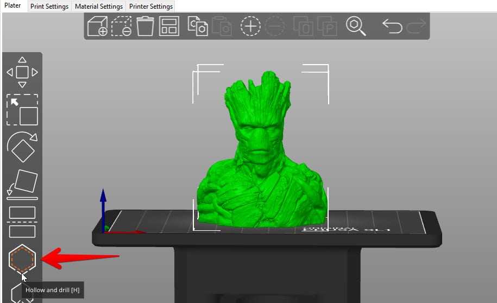
Task: Open the Printer Settings tab
Action: pyautogui.click(x=151, y=7)
